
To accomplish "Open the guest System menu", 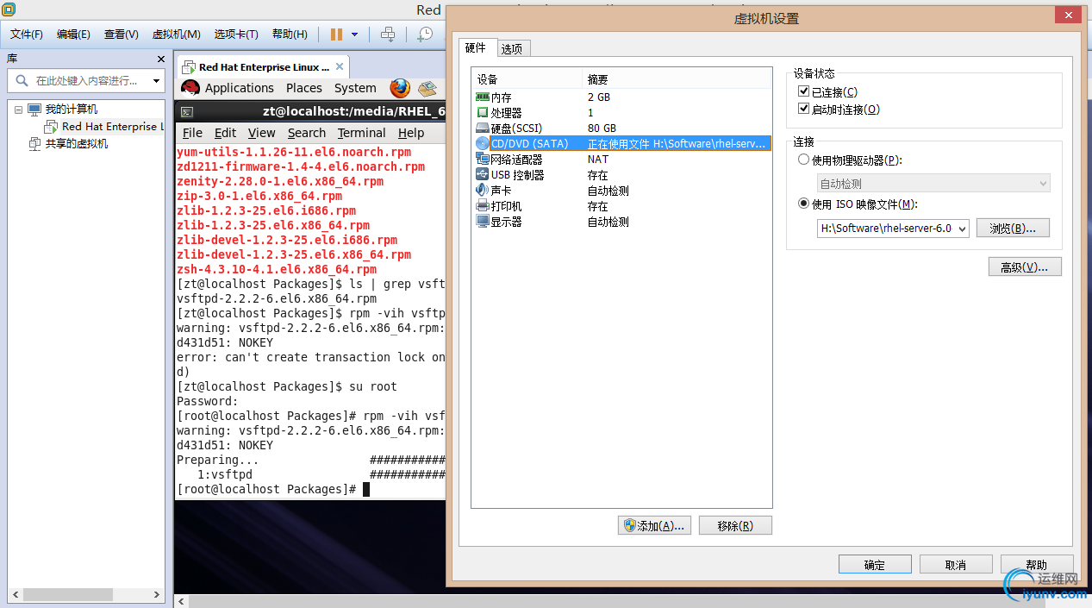I will (355, 88).
